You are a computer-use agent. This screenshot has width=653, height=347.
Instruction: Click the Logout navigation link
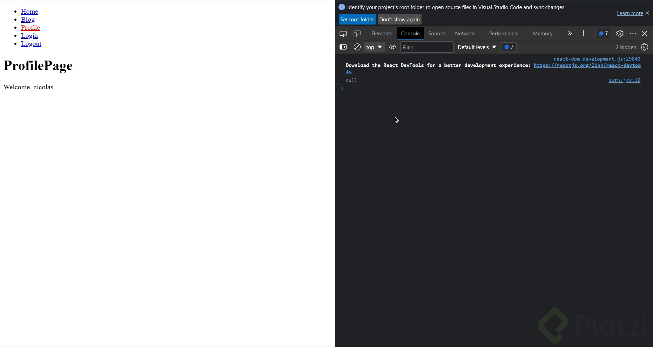click(x=31, y=44)
